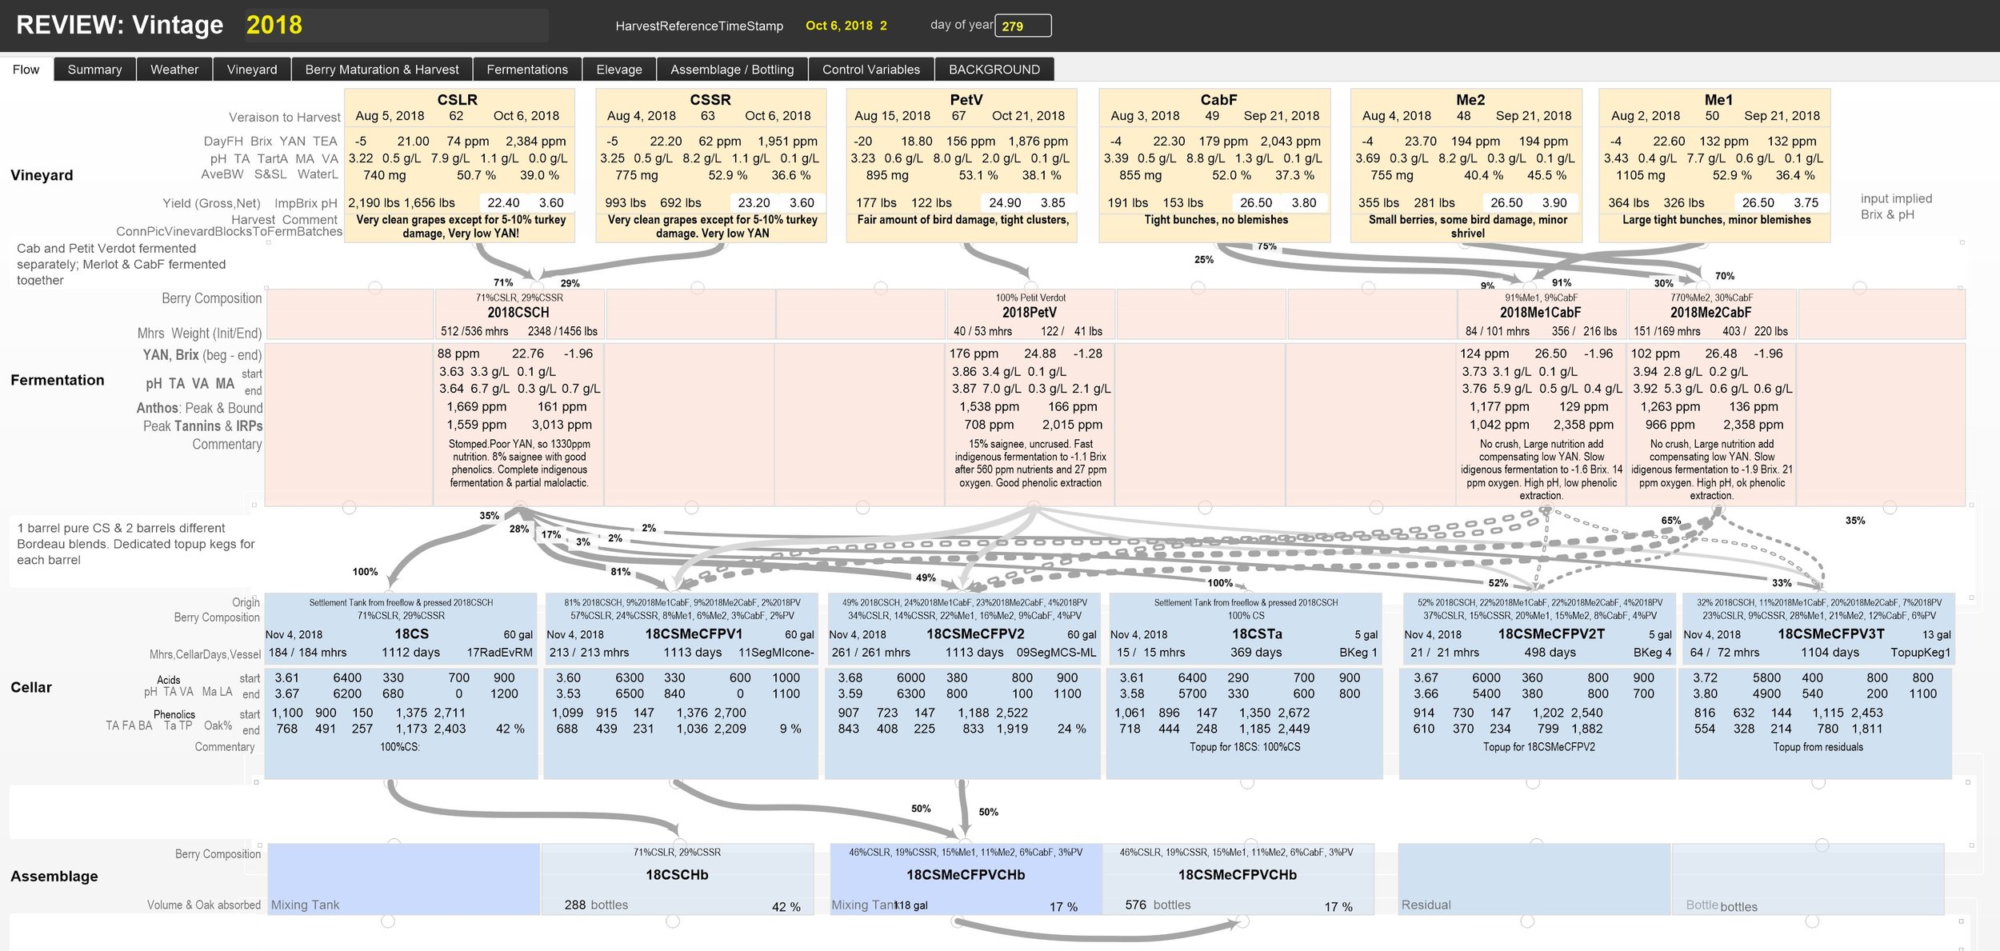The image size is (2000, 951).
Task: Switch to the Summary tab
Action: (x=94, y=70)
